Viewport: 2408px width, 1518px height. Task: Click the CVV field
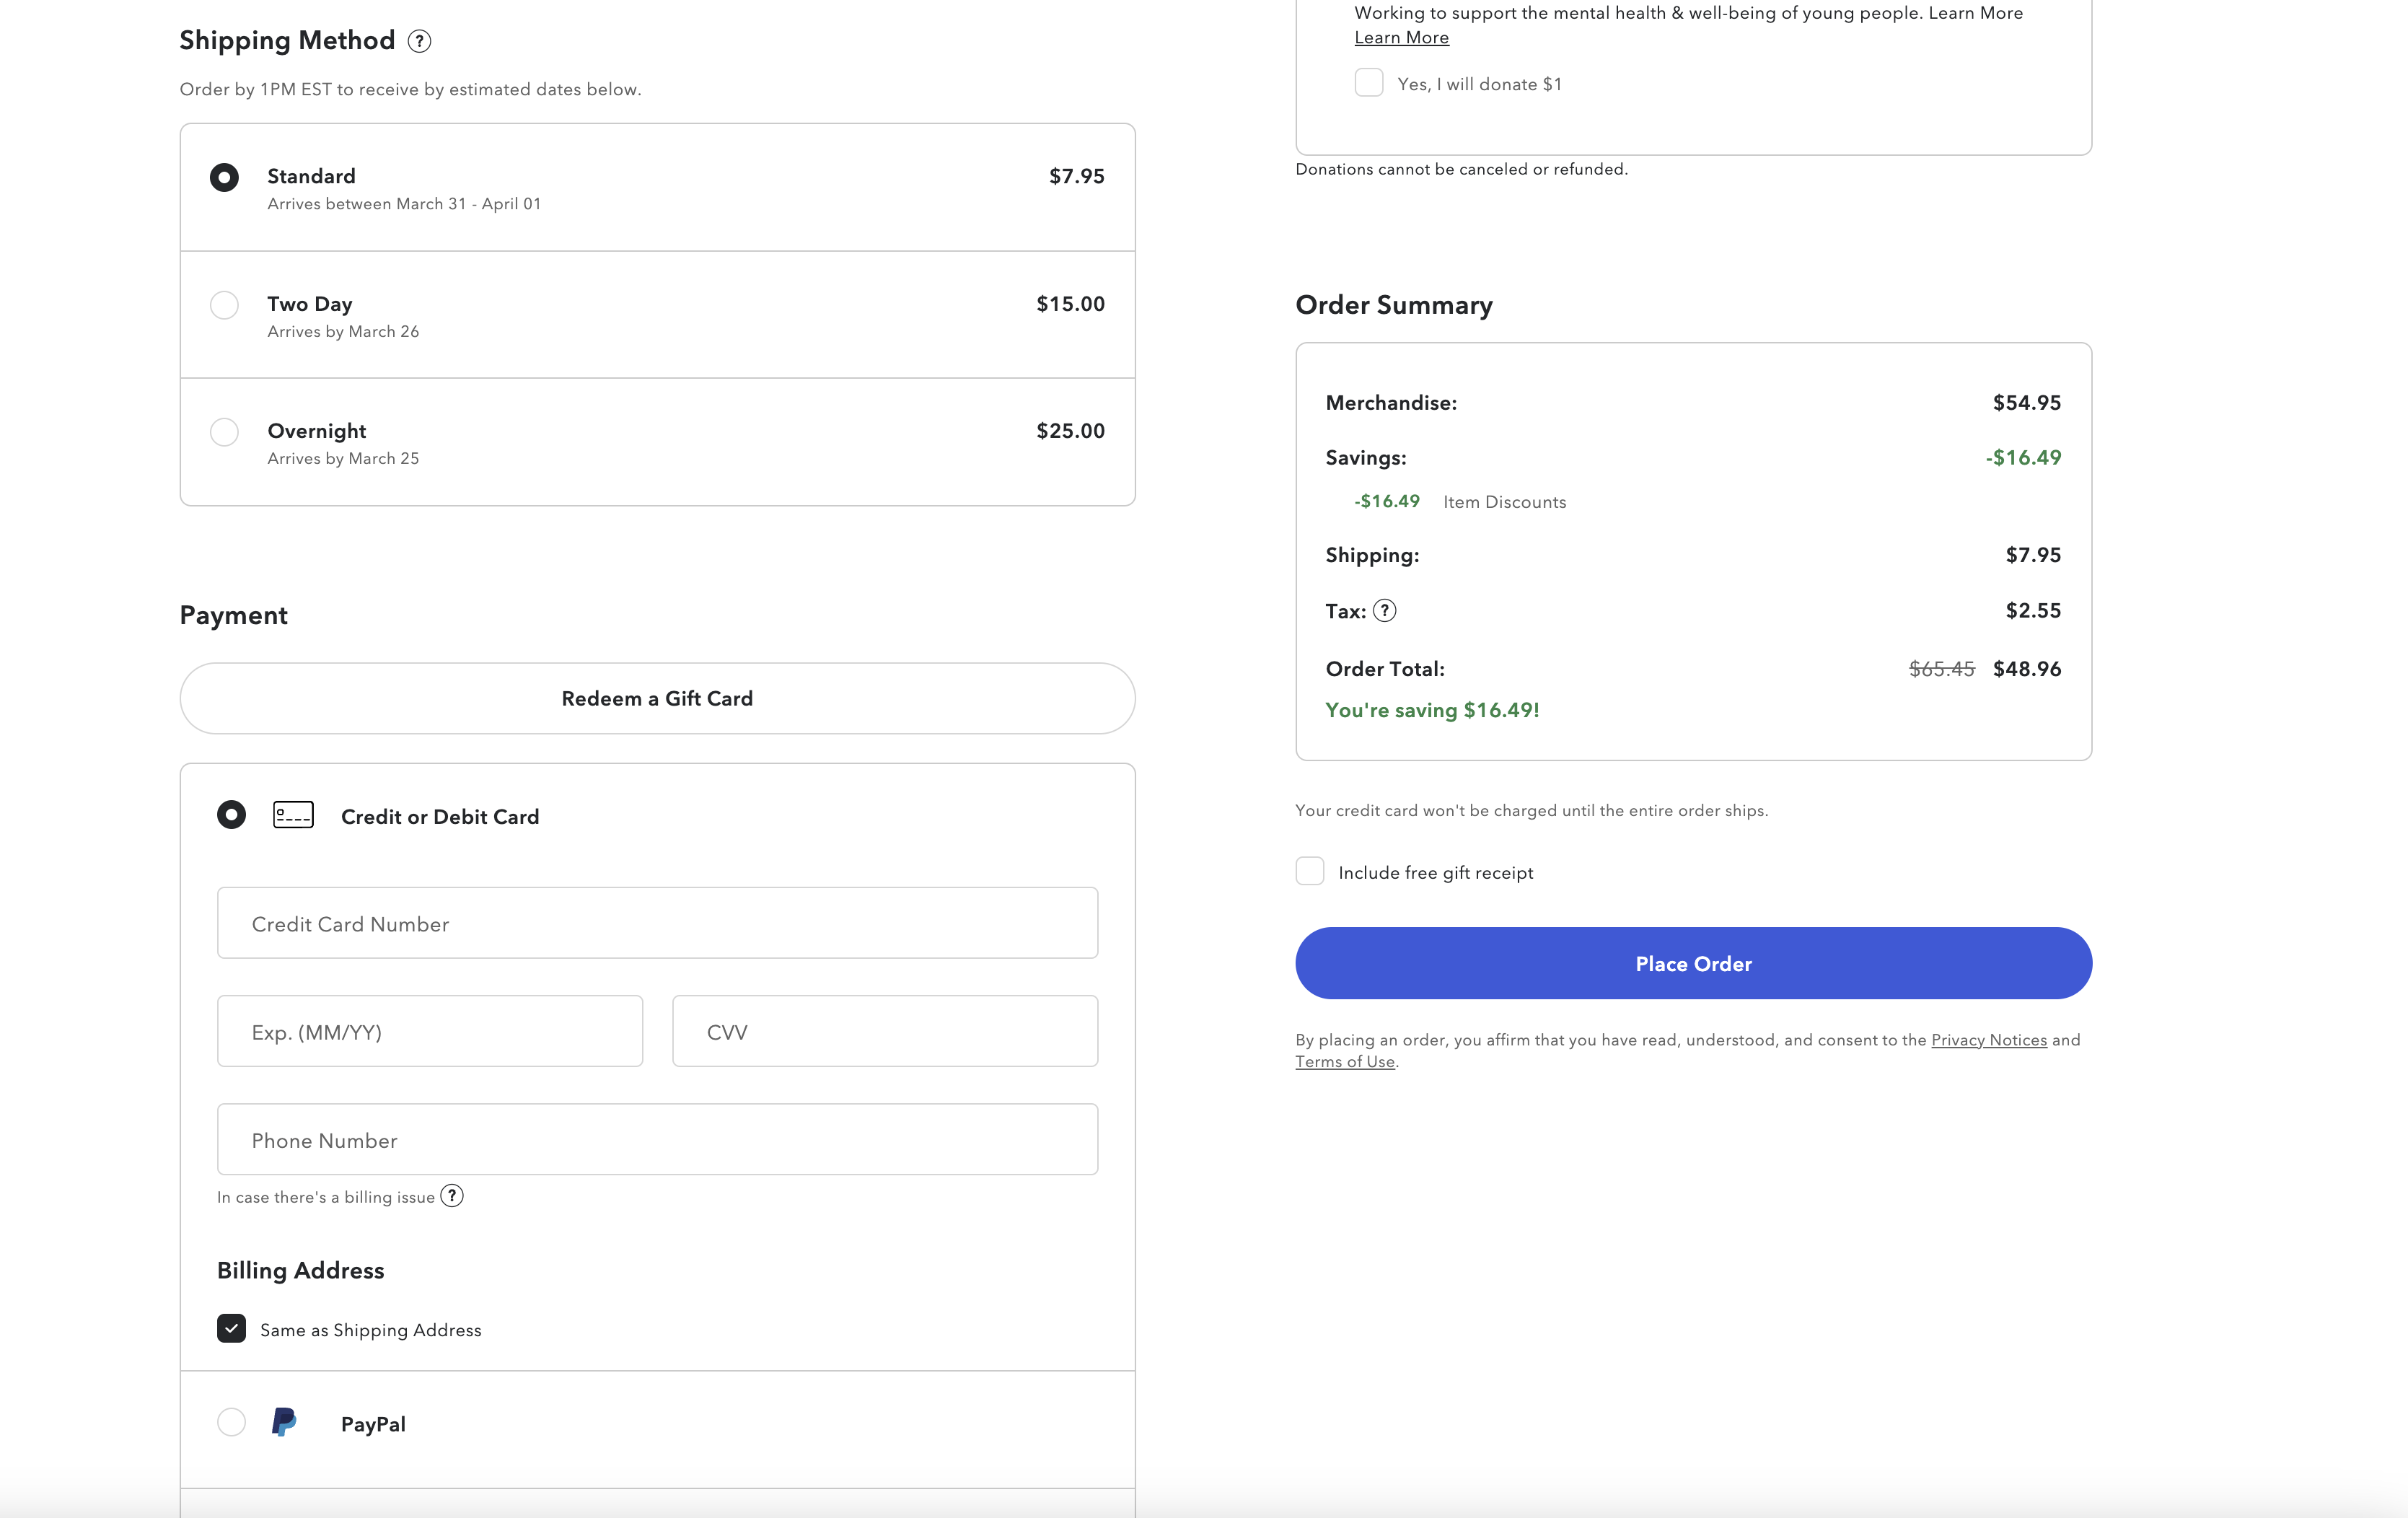click(x=884, y=1031)
